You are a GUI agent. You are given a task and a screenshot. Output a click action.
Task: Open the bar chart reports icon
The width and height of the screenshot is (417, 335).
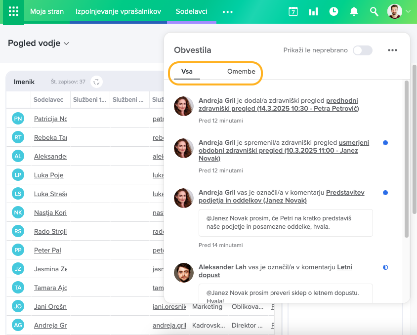[313, 11]
